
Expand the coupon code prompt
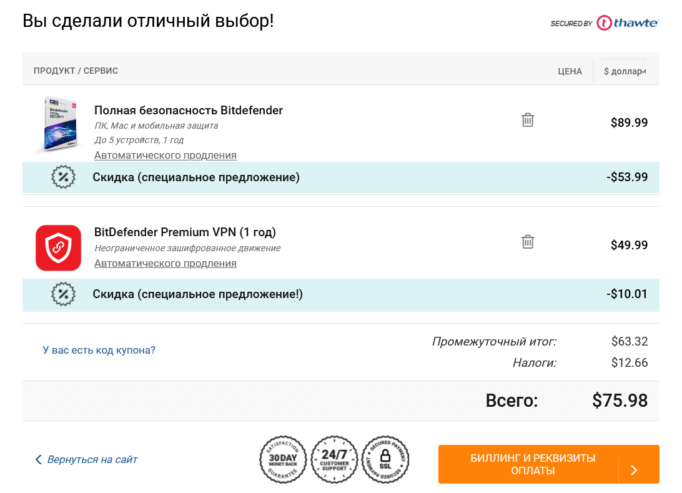pos(99,351)
